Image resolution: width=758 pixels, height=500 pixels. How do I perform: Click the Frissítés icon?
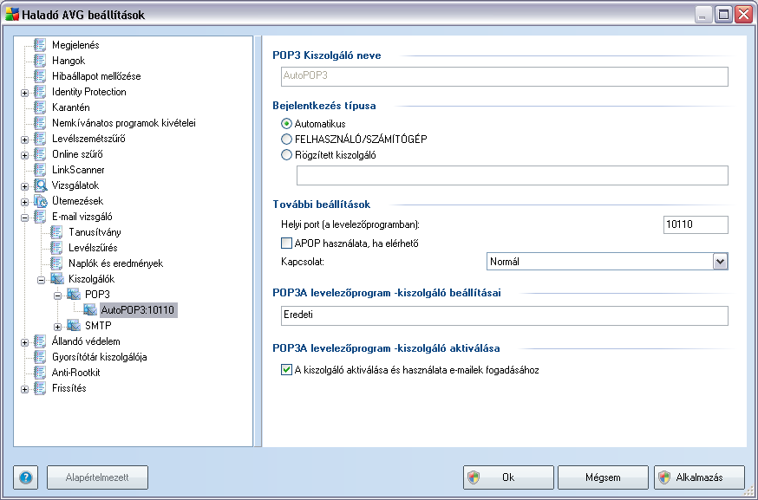[x=40, y=388]
